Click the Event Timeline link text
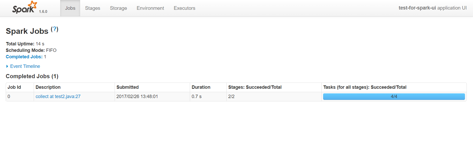This screenshot has width=473, height=145. 25,66
